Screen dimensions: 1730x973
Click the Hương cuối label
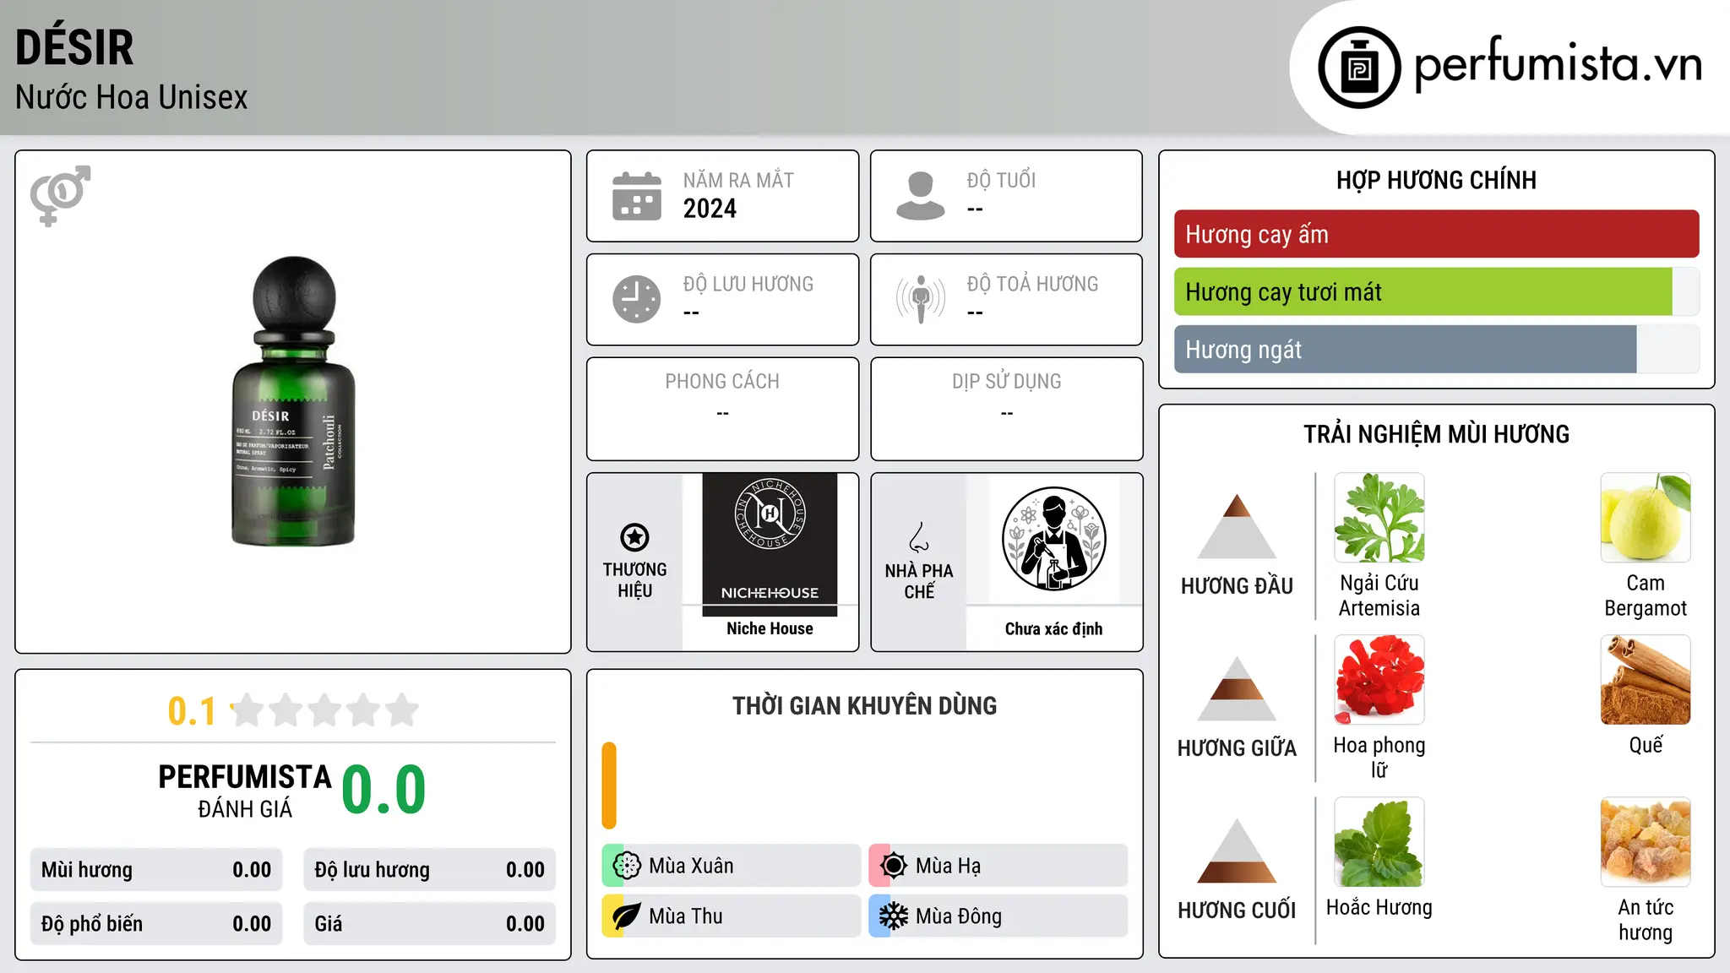click(1237, 910)
